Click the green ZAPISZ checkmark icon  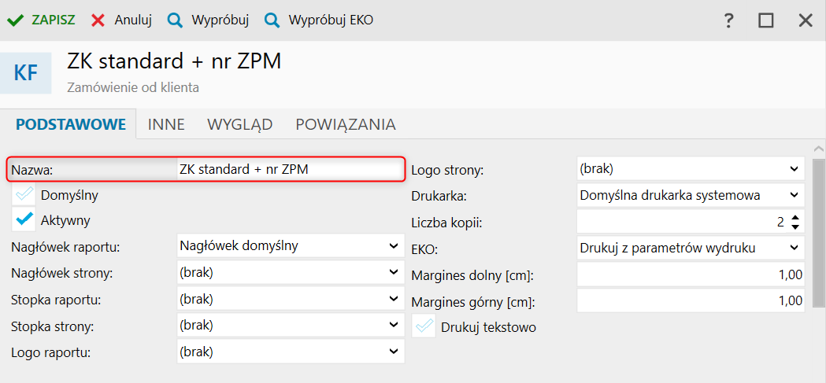pos(15,20)
